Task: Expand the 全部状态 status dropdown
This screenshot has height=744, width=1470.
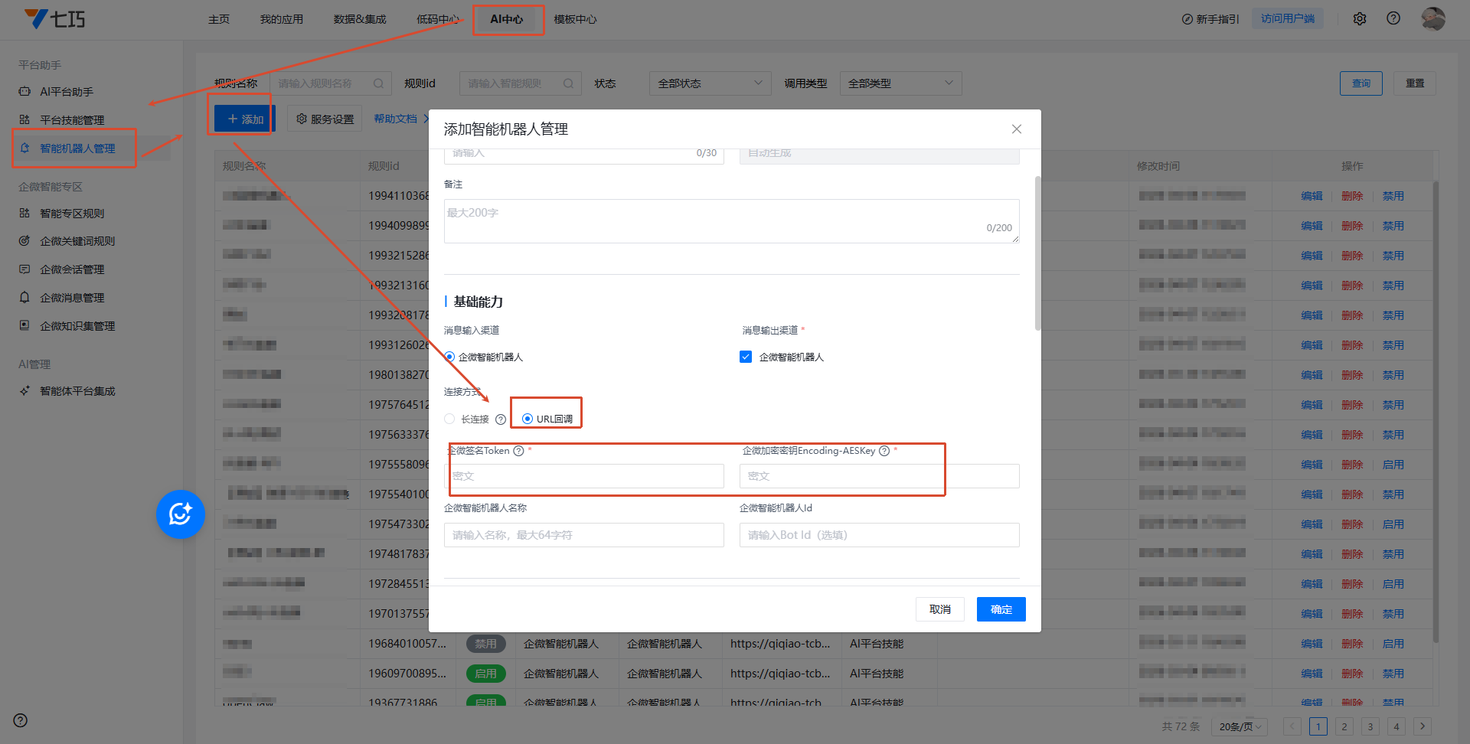Action: (x=710, y=83)
